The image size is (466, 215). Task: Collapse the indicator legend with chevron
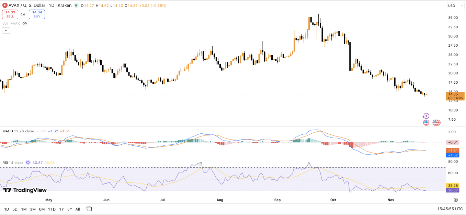point(6,31)
